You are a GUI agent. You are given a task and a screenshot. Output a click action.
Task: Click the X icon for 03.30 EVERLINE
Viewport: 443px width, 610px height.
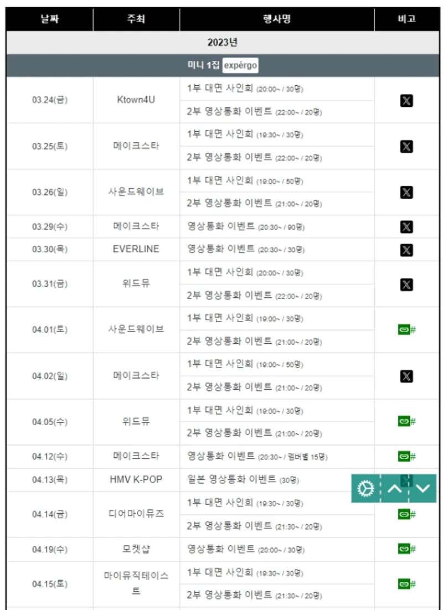pos(406,250)
